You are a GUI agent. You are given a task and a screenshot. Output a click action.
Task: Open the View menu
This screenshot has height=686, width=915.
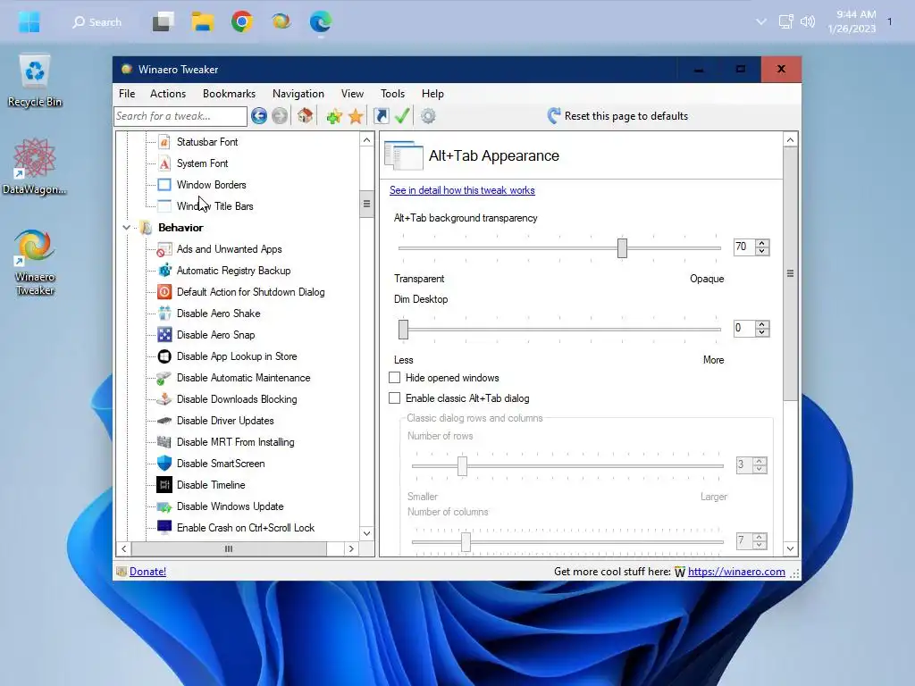coord(352,93)
